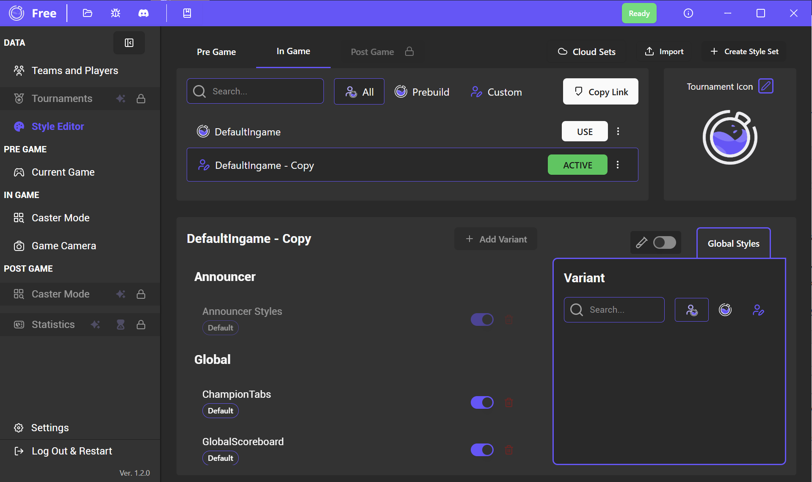Edit the Tournament Icon with pencil
Viewport: 812px width, 482px height.
pos(765,86)
